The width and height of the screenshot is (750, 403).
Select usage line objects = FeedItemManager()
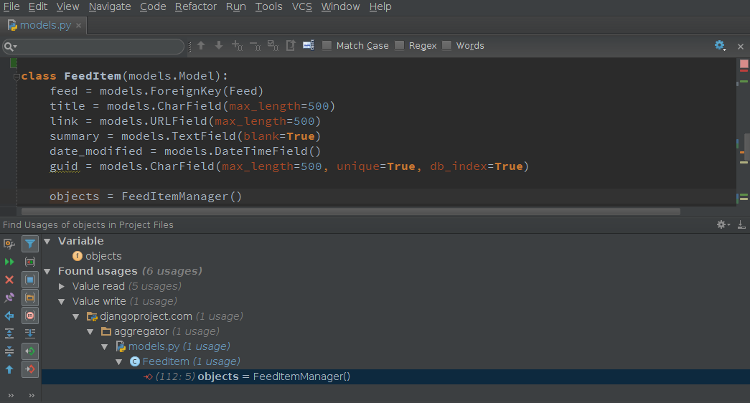pos(395,376)
